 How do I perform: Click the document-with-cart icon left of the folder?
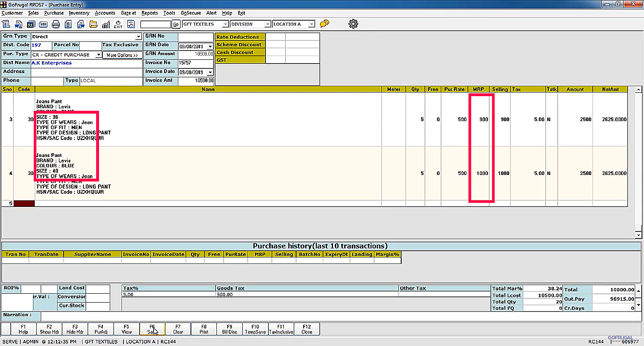81,24
